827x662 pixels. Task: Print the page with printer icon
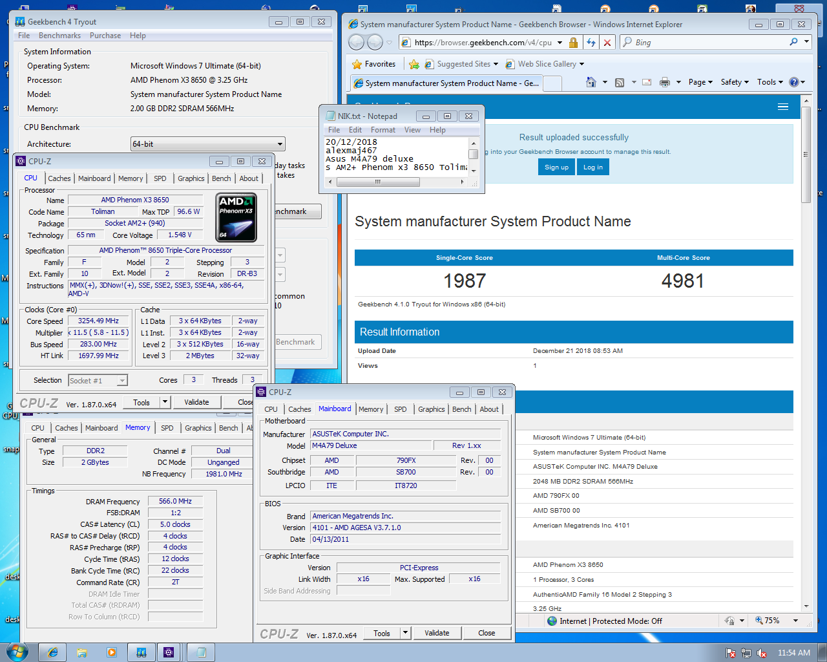pos(664,82)
